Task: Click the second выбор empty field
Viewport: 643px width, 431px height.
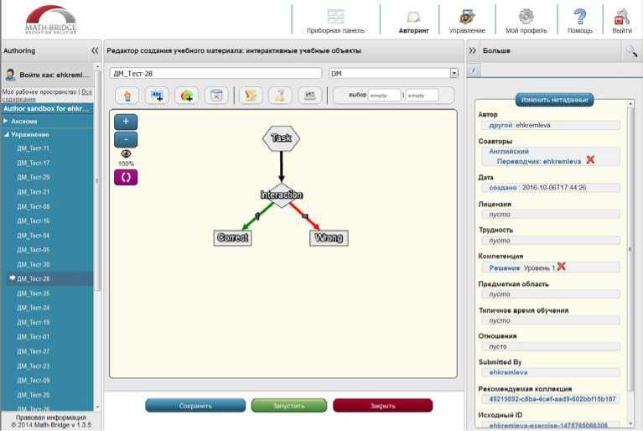Action: coord(422,96)
